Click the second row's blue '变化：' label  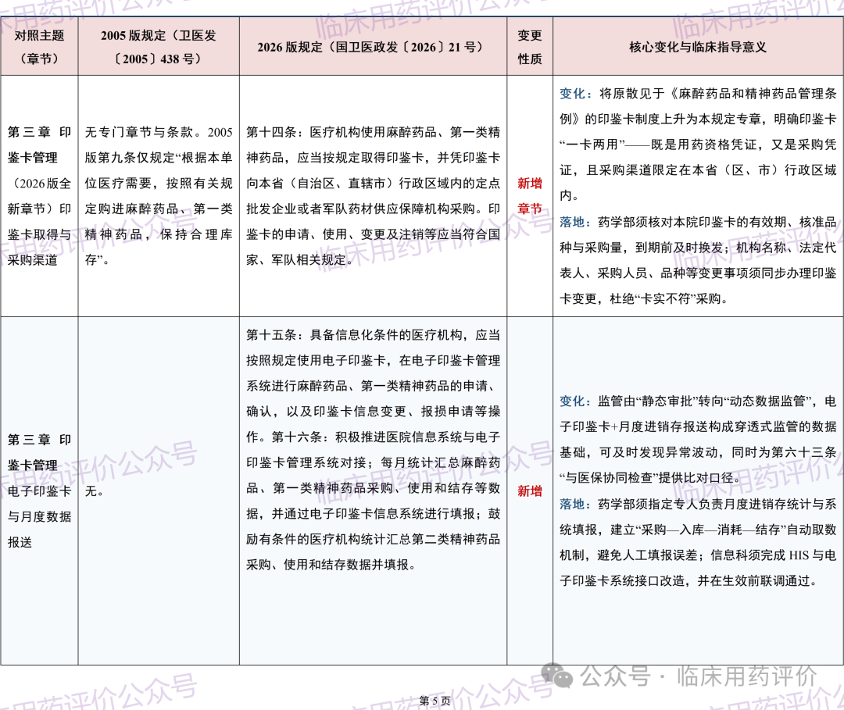click(575, 401)
